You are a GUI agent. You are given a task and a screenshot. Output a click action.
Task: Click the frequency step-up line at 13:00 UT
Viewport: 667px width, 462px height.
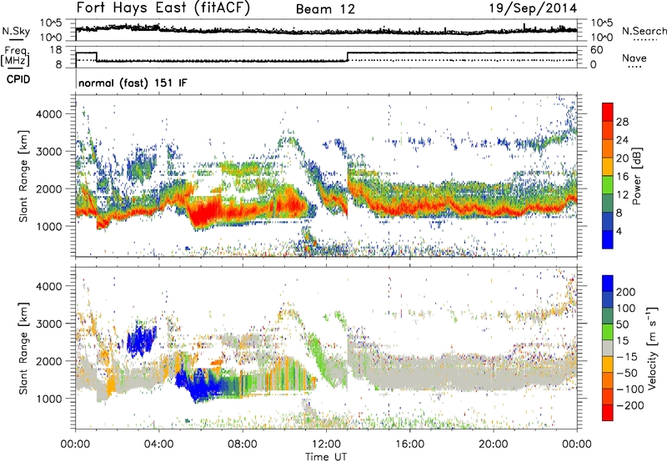(x=348, y=57)
